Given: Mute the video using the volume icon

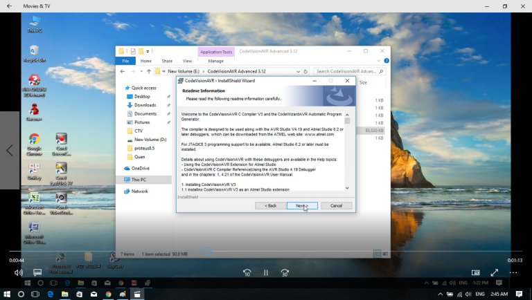Looking at the screenshot, I should [x=19, y=272].
